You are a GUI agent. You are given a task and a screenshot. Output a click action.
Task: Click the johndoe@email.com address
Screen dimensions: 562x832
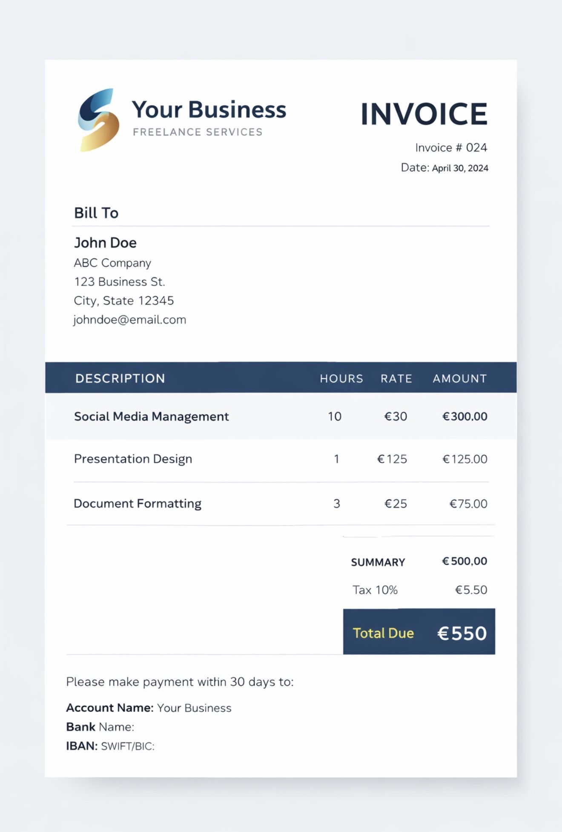point(130,320)
